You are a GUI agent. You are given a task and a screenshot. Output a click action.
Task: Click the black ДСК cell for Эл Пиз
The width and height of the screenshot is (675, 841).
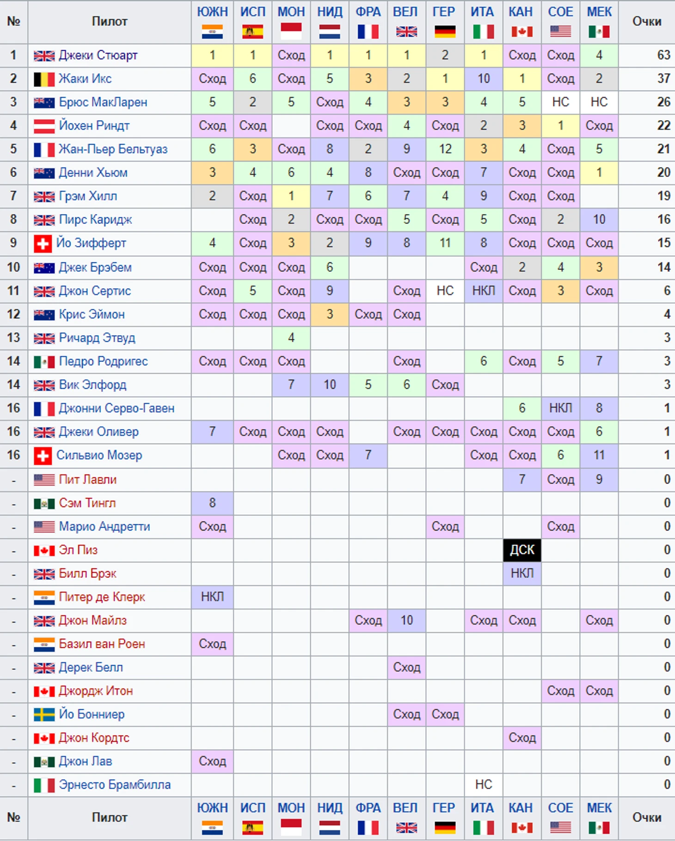522,550
